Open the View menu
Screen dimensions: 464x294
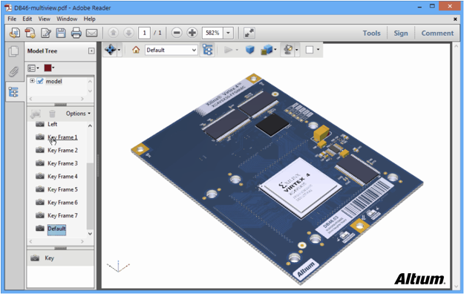(x=44, y=19)
